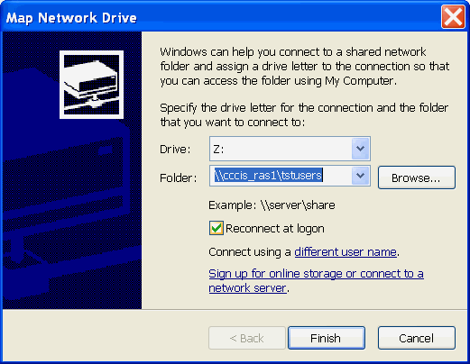Click the 'Reconnect at logon' label text
The width and height of the screenshot is (470, 364).
tap(275, 229)
